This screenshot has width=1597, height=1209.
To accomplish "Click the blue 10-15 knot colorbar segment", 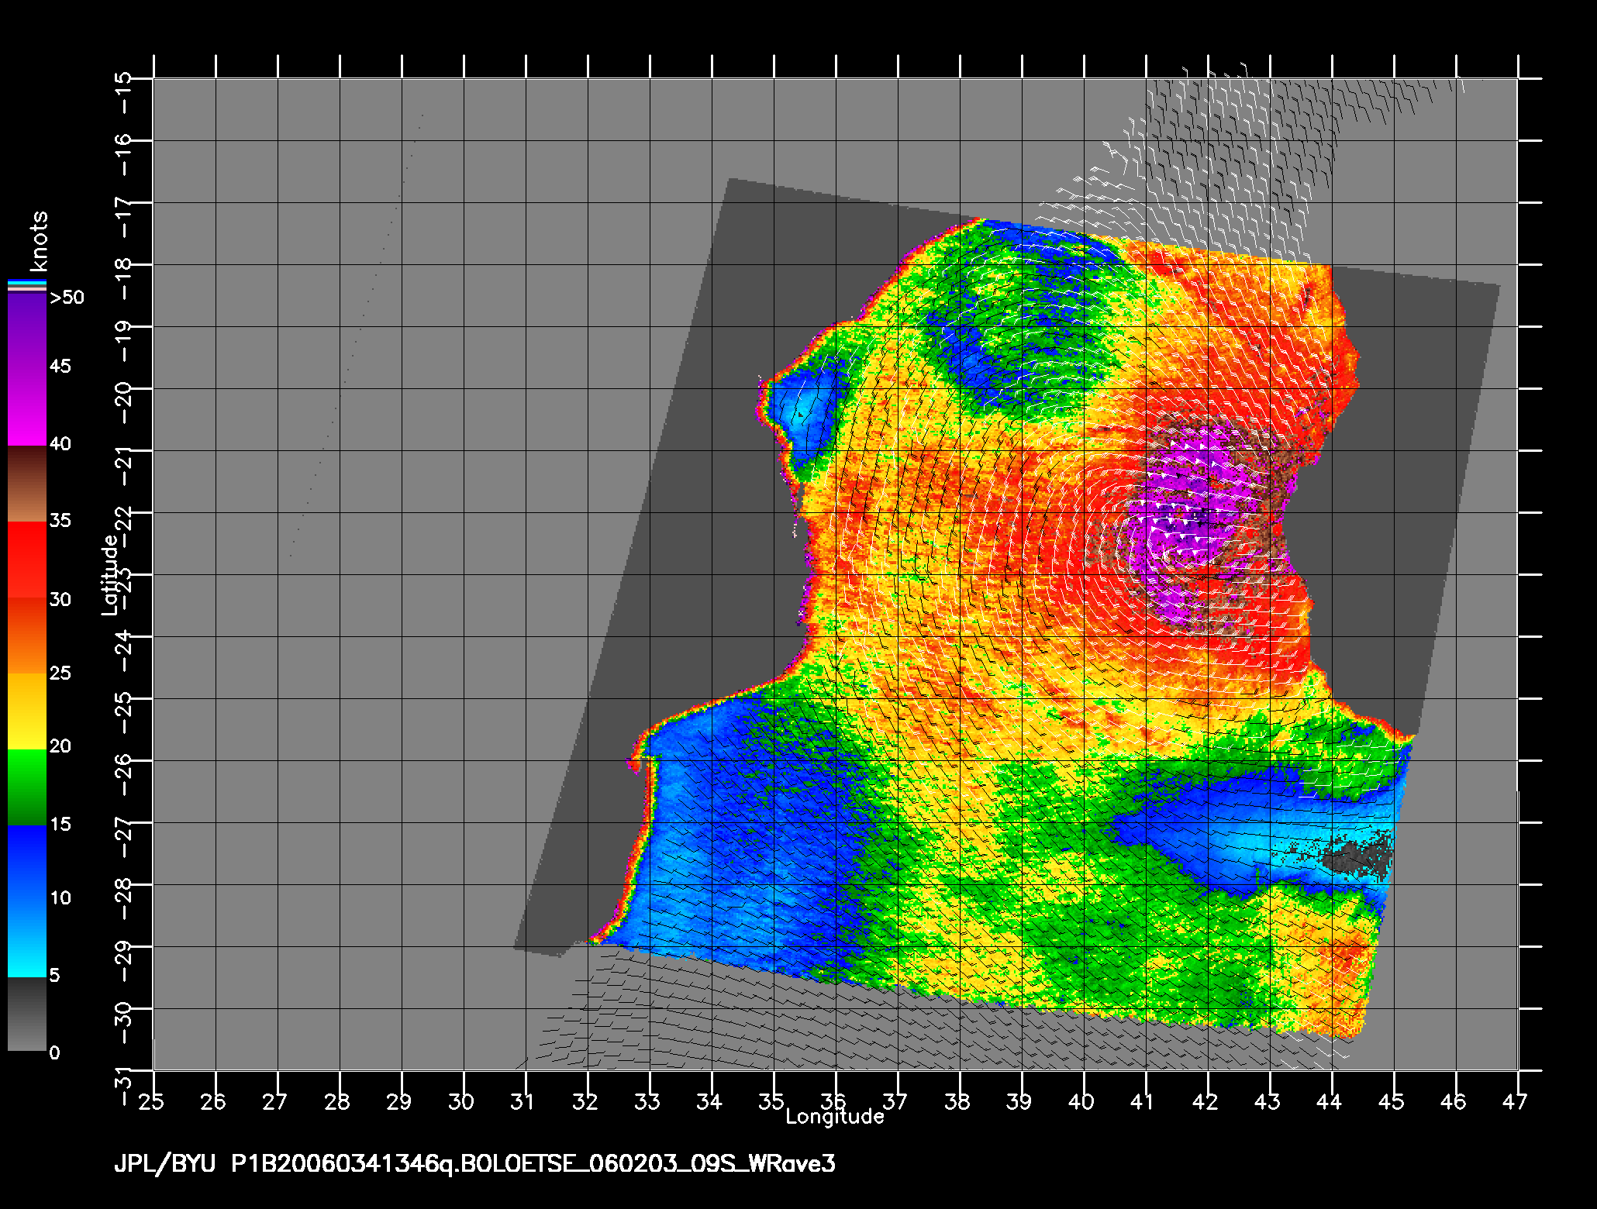I will [27, 863].
